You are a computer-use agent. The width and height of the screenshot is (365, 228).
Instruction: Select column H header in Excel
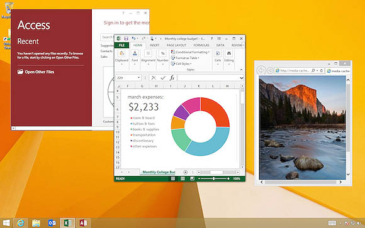[x=156, y=86]
